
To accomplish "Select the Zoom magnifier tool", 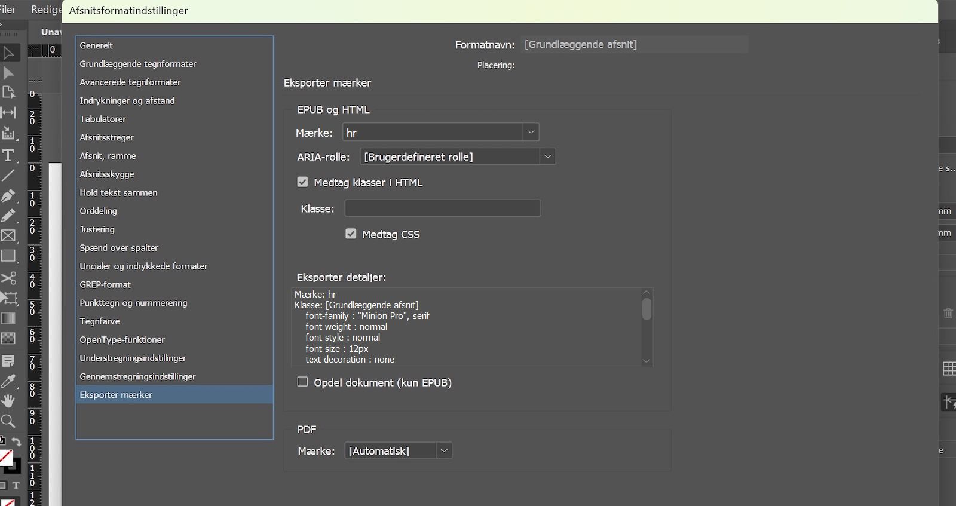I will [x=8, y=421].
